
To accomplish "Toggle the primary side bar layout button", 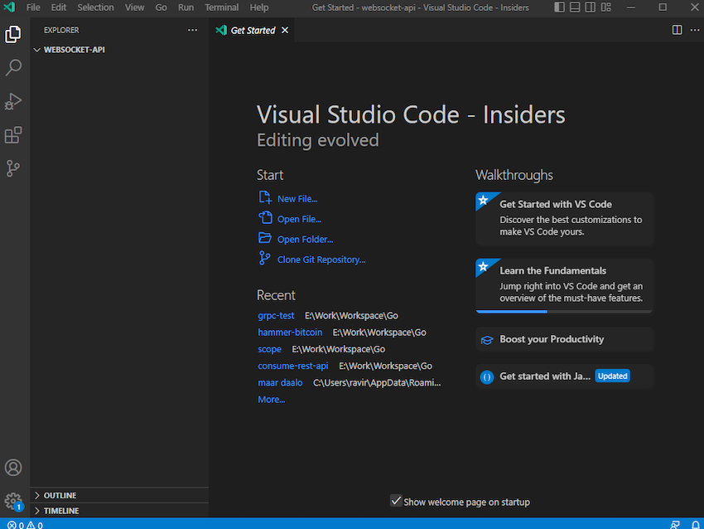I will pyautogui.click(x=561, y=7).
